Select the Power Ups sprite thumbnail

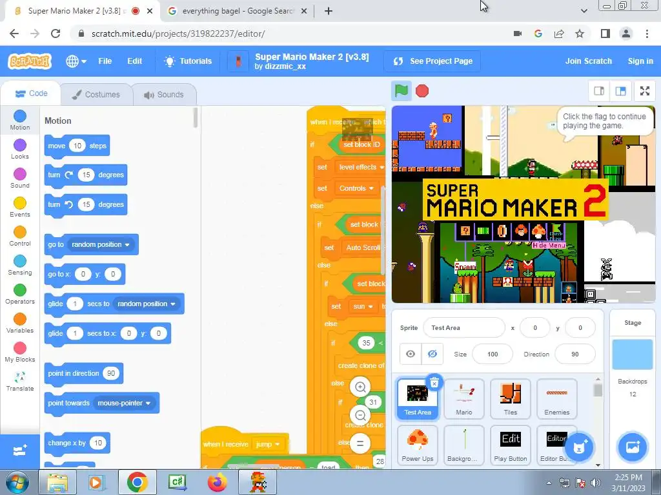tap(418, 445)
